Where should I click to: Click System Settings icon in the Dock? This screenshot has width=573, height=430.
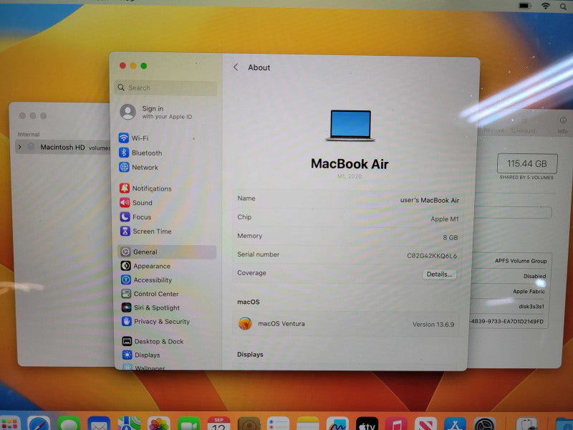click(x=485, y=424)
